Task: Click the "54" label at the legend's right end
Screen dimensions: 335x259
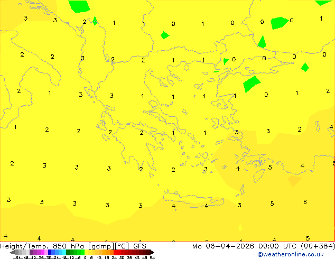Action: (152, 257)
